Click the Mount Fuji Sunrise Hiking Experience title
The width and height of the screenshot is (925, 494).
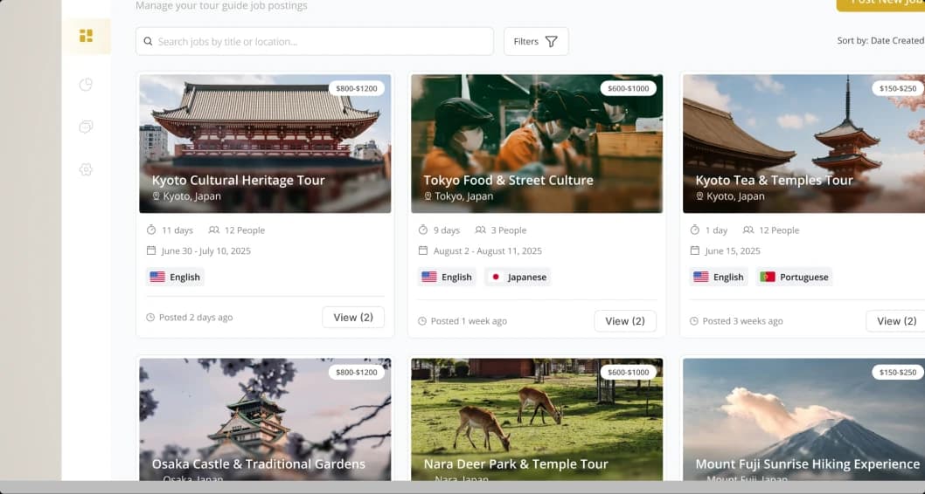[808, 464]
